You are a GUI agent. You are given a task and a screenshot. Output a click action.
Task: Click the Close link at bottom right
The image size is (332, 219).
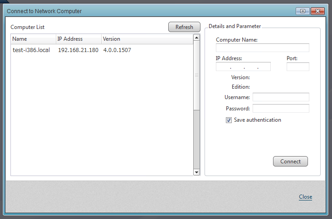pos(305,197)
